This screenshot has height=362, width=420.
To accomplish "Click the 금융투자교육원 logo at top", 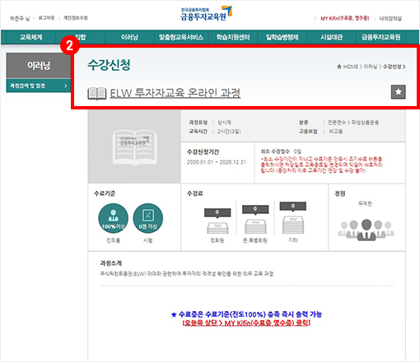I will click(206, 14).
